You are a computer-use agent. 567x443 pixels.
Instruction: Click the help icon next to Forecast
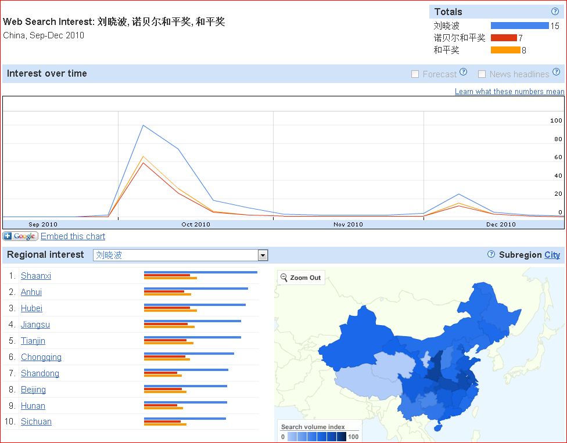click(x=463, y=72)
